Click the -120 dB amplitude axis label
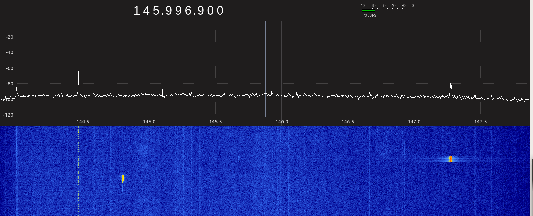The width and height of the screenshot is (533, 216). (9, 115)
